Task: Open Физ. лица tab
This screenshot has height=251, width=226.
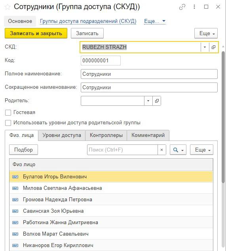Action: click(x=21, y=135)
